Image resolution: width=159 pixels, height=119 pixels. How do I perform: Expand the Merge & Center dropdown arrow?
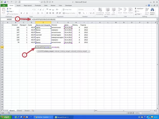pos(76,13)
